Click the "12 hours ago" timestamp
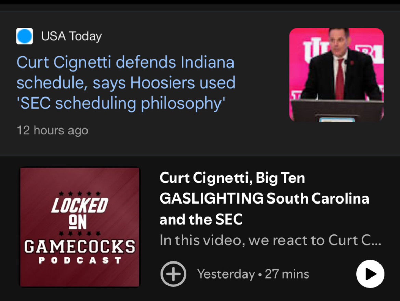 click(53, 130)
